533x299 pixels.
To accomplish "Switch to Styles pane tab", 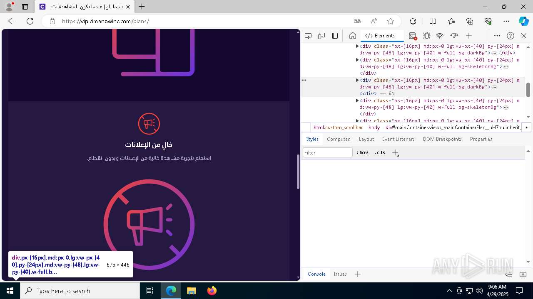I will pyautogui.click(x=312, y=139).
